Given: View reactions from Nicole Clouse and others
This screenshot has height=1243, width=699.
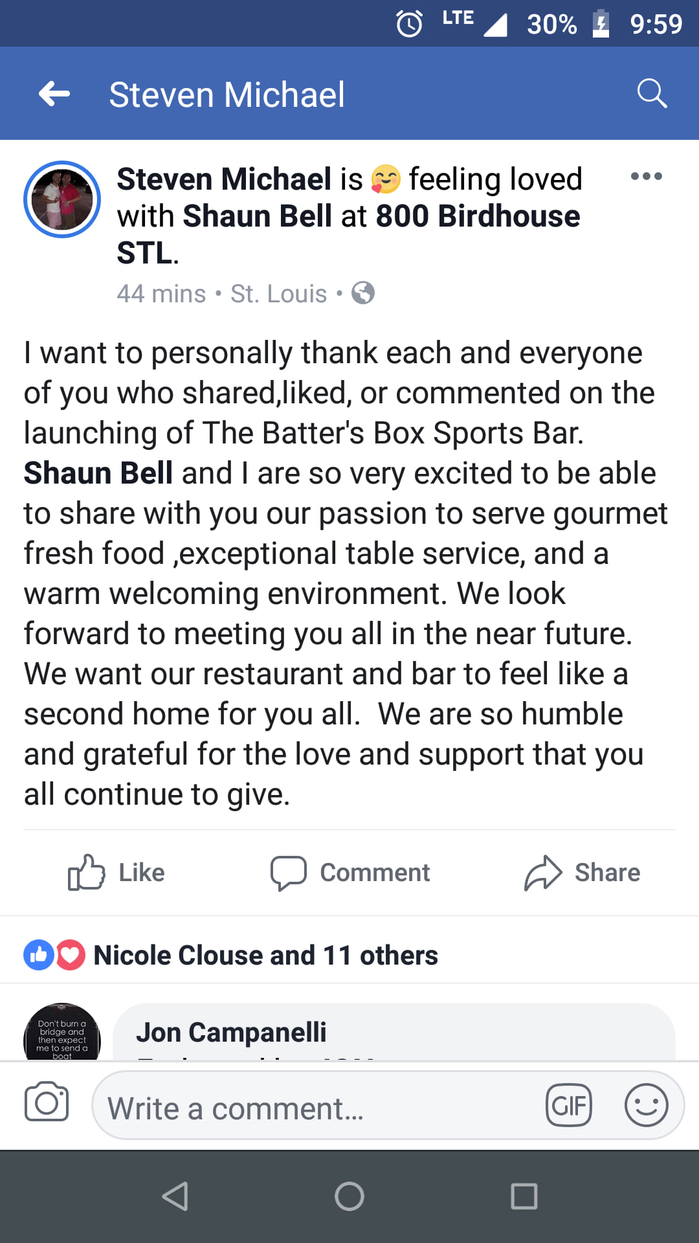Looking at the screenshot, I should tap(265, 956).
